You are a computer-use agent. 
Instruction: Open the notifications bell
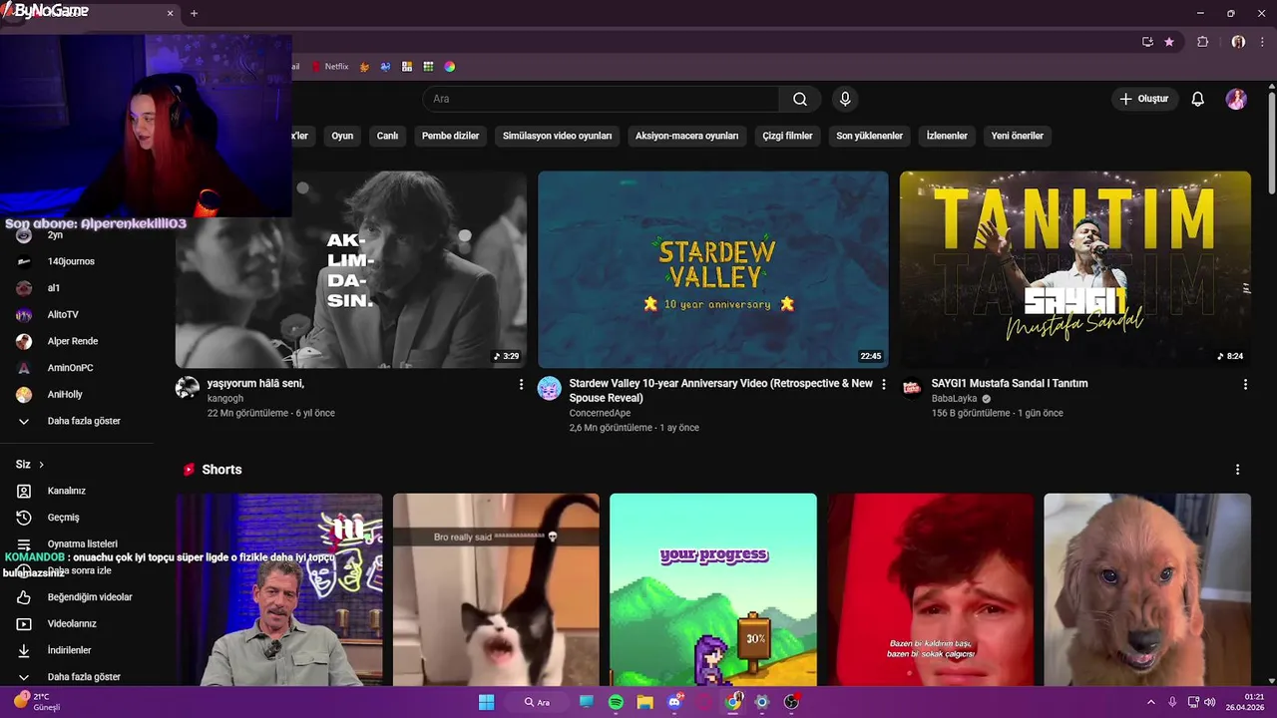tap(1198, 99)
